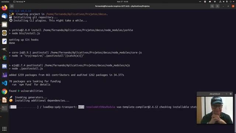The image size is (236, 133).
Task: Click the terminal scrollbar on right edge
Action: click(235, 113)
